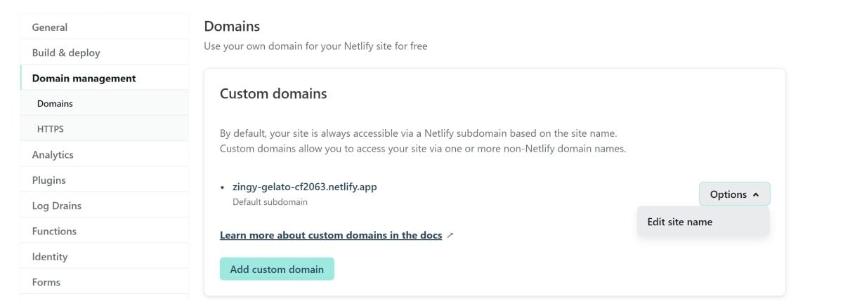
Task: Select Identity in the sidebar
Action: pos(50,257)
